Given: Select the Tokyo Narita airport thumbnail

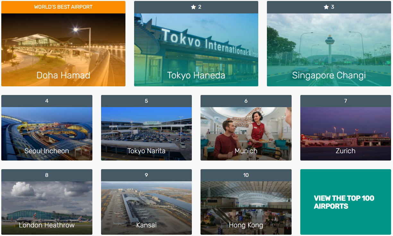Looking at the screenshot, I should [146, 134].
